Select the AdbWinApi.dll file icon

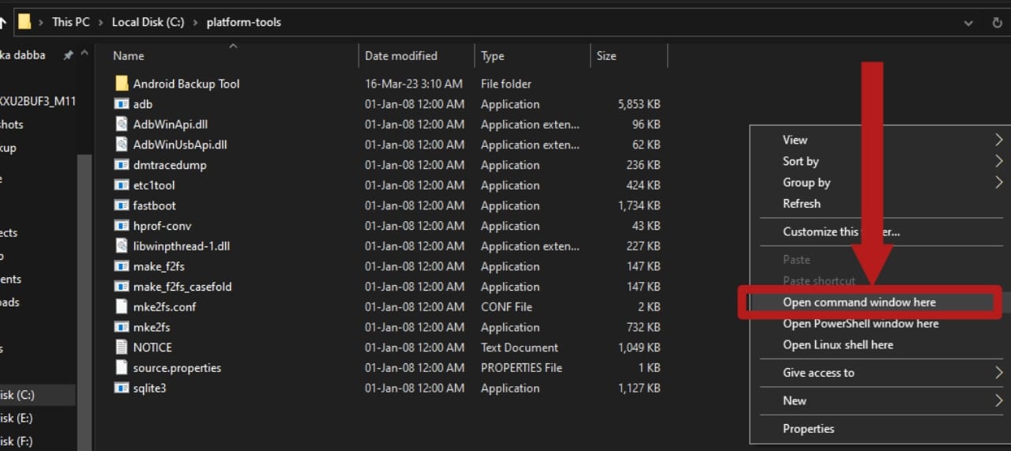[x=121, y=124]
